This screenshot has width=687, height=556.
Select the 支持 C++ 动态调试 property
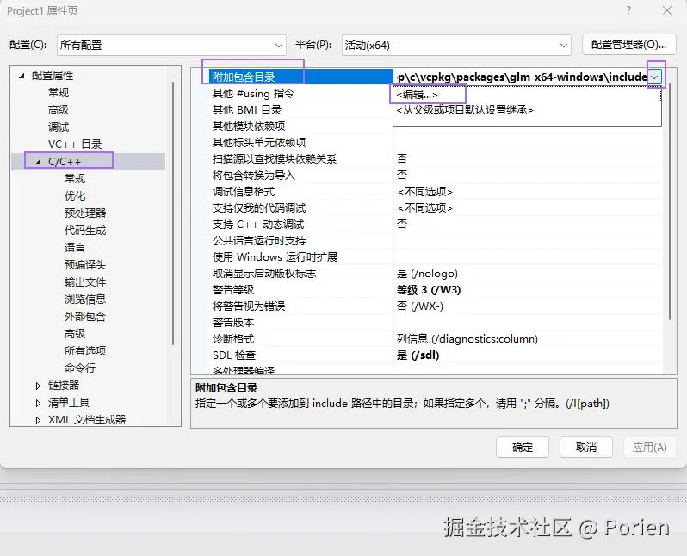pos(258,225)
